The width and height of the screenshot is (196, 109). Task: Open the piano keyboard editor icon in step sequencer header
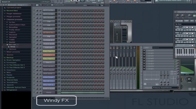pyautogui.click(x=102, y=5)
